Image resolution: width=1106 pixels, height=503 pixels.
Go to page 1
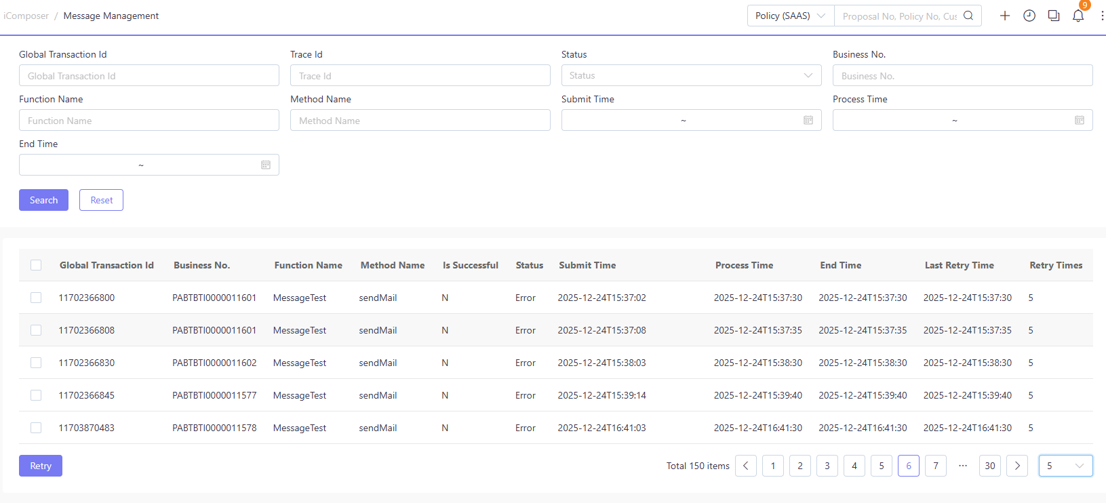(x=773, y=466)
